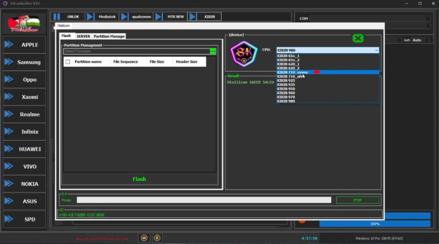The image size is (439, 244).
Task: Click the arrow icon before KIRIN
Action: pyautogui.click(x=192, y=17)
